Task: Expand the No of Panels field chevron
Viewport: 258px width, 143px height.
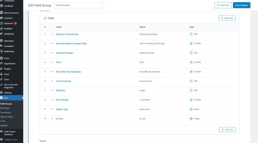Action: pyautogui.click(x=52, y=100)
